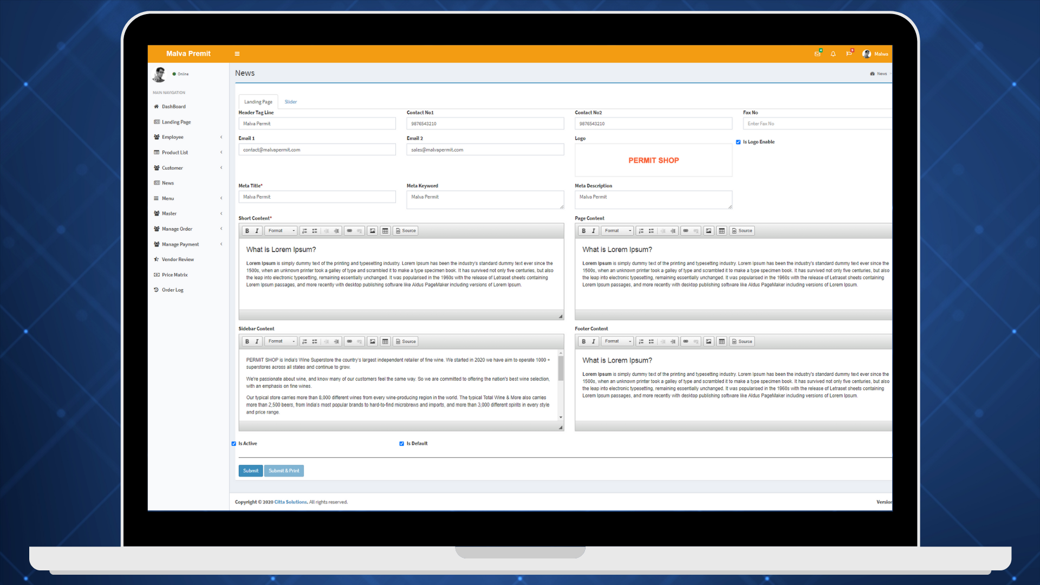Switch to the Landing Page tab

click(258, 102)
